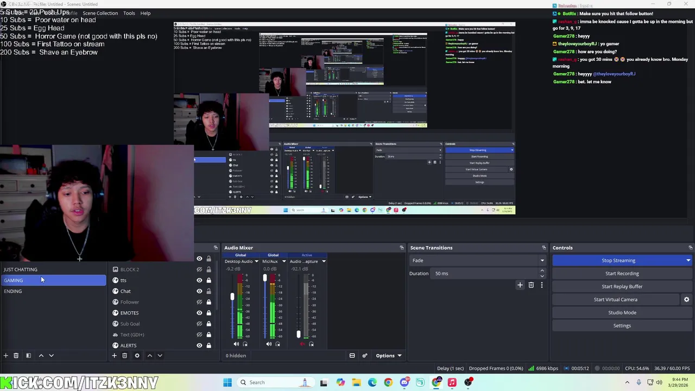Image resolution: width=695 pixels, height=391 pixels.
Task: Switch Audio Mixer layout icon
Action: [x=352, y=356]
